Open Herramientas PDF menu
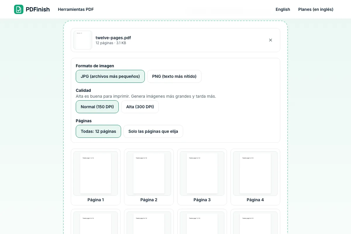The image size is (351, 234). pos(76,9)
